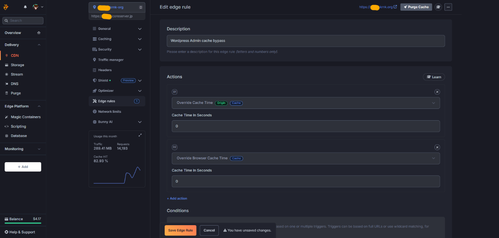Click the Edge rules count badge

click(137, 101)
